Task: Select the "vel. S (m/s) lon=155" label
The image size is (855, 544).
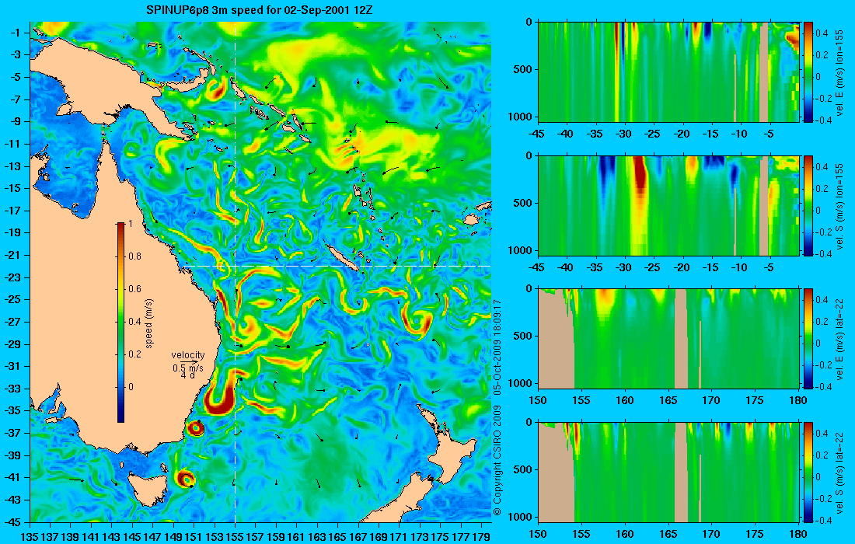Action: 840,205
